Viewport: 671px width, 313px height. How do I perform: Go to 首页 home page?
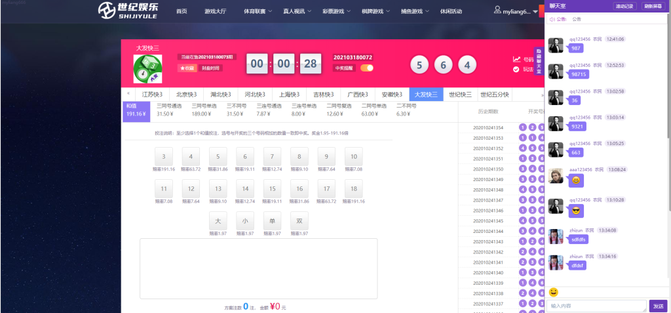click(x=182, y=11)
